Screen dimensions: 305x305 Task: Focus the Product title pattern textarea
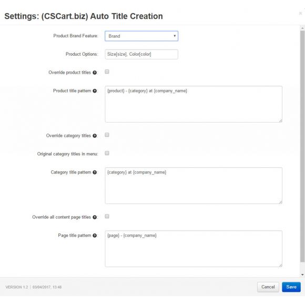[x=194, y=104]
